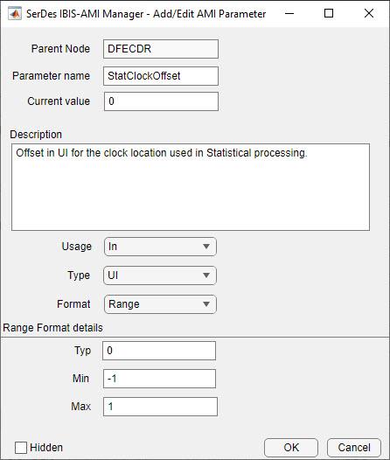Image resolution: width=390 pixels, height=460 pixels.
Task: Click the Parent Node field DFECDR
Action: pyautogui.click(x=161, y=49)
